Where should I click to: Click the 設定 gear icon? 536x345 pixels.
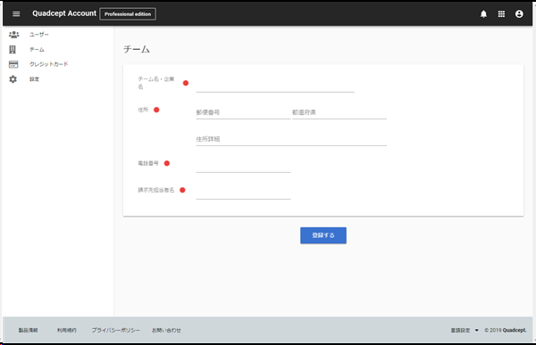coord(13,79)
